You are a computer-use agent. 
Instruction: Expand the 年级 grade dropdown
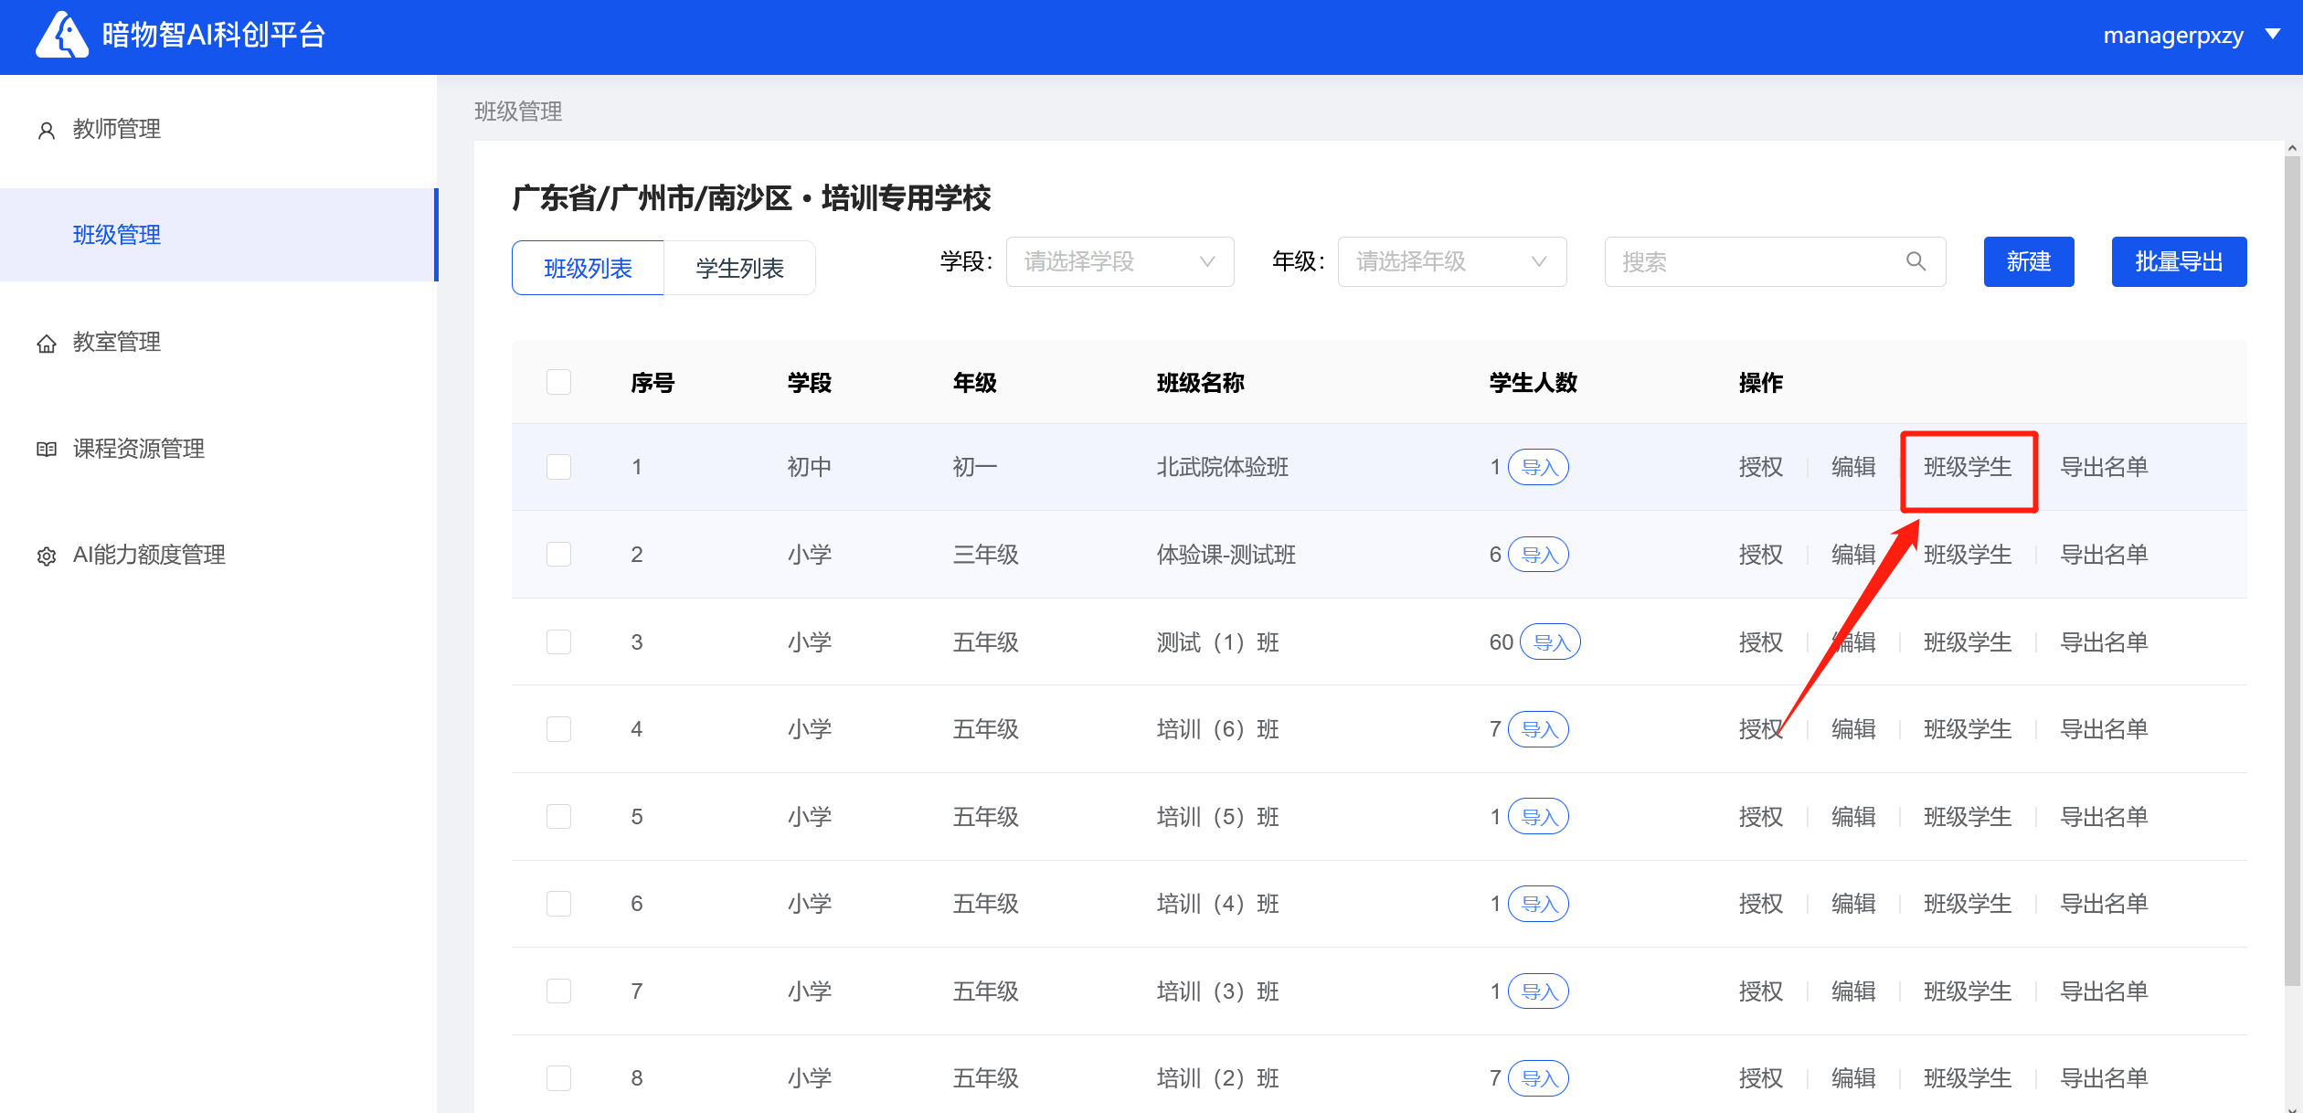point(1451,262)
